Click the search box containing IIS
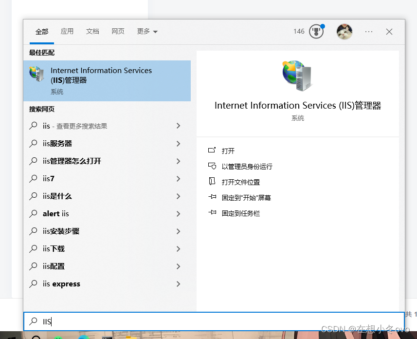Image resolution: width=417 pixels, height=339 pixels. (214, 321)
